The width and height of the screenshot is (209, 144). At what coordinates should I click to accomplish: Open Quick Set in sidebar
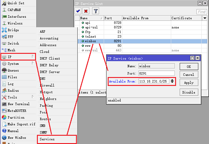(x=16, y=3)
